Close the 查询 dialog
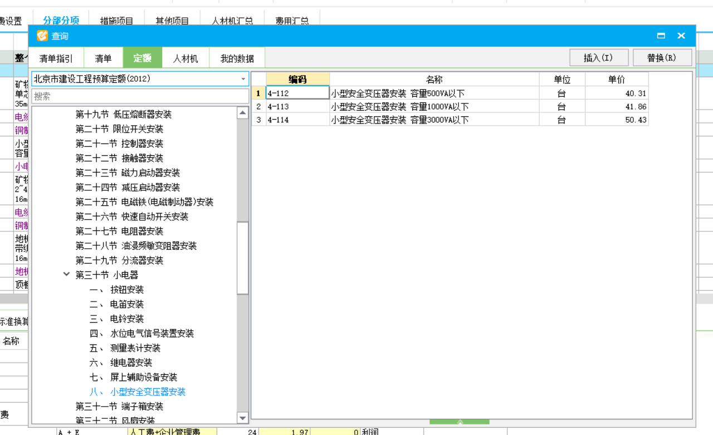The width and height of the screenshot is (713, 435). coord(681,36)
